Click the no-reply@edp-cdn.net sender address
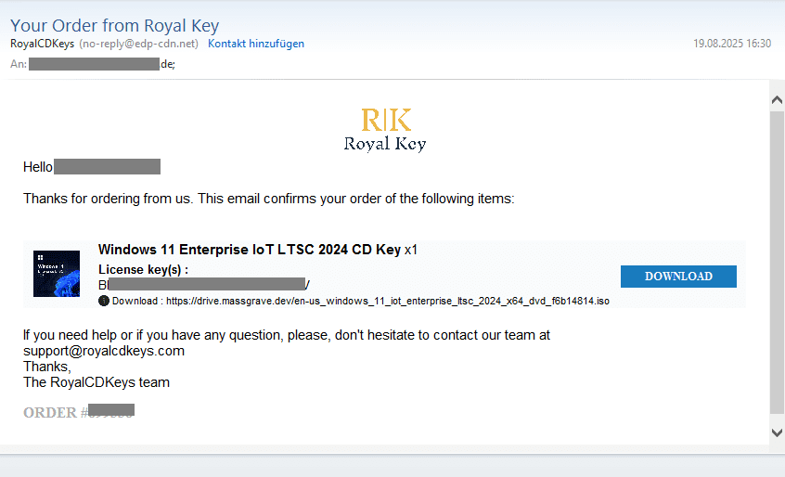Image resolution: width=785 pixels, height=477 pixels. click(x=139, y=44)
